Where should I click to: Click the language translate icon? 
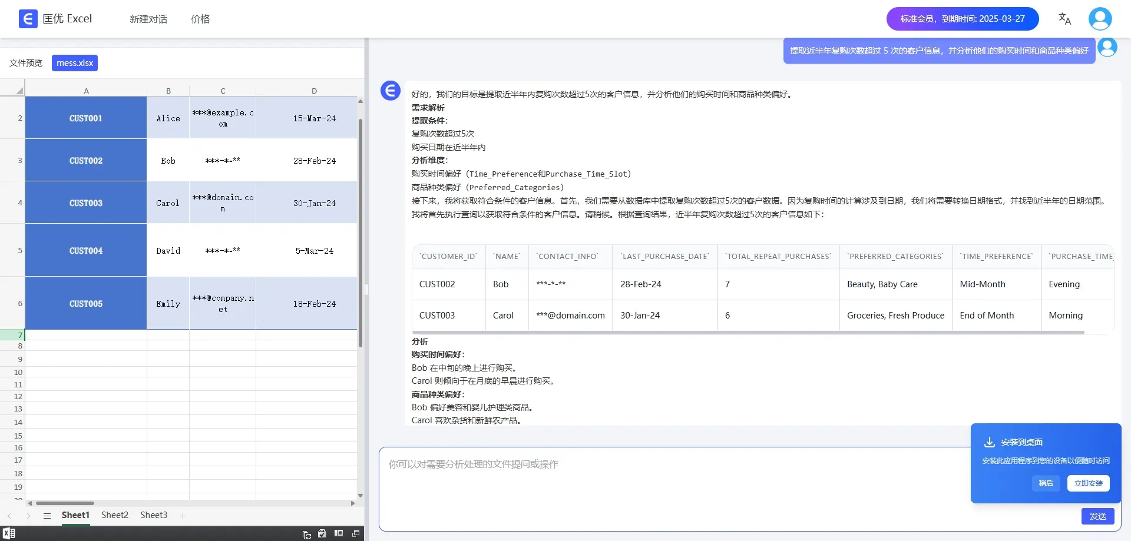tap(1064, 19)
